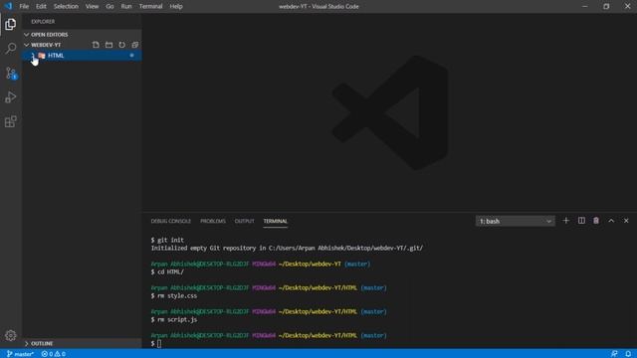The image size is (637, 358).
Task: Open the Edit menu
Action: pos(41,7)
